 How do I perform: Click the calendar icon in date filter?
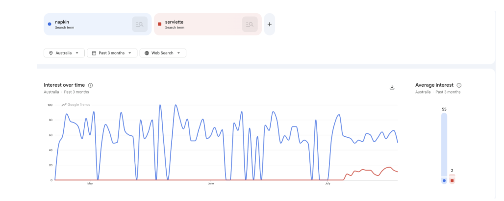coord(94,53)
